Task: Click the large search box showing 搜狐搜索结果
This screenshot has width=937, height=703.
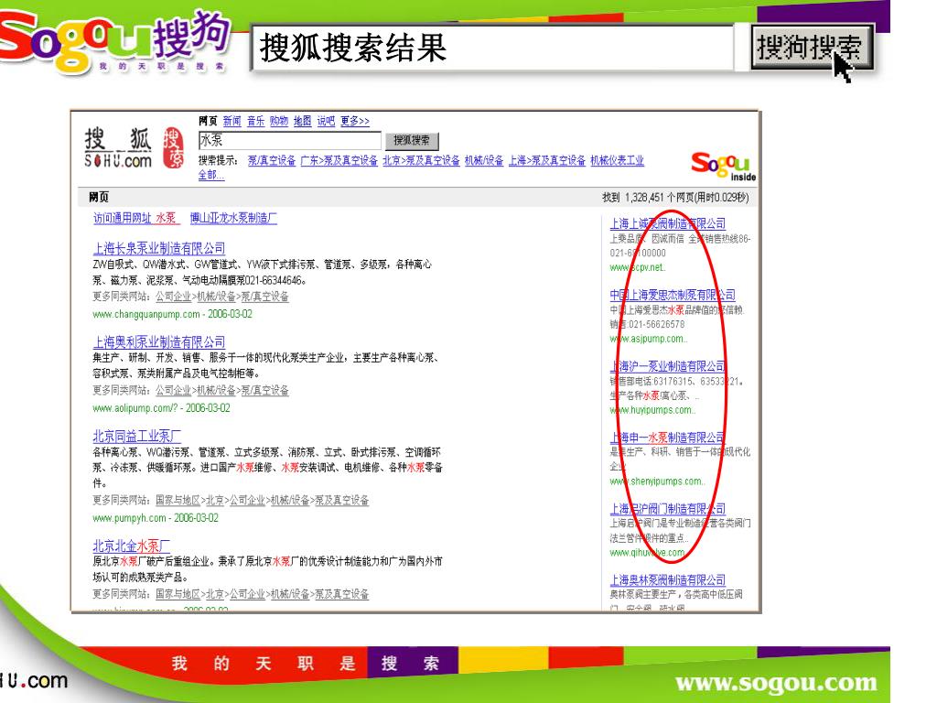Action: coord(492,48)
